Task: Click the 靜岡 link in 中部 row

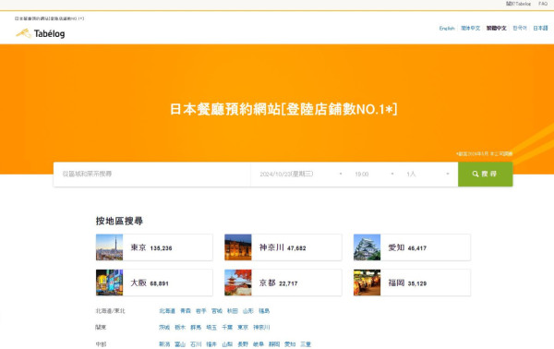Action: tap(274, 344)
